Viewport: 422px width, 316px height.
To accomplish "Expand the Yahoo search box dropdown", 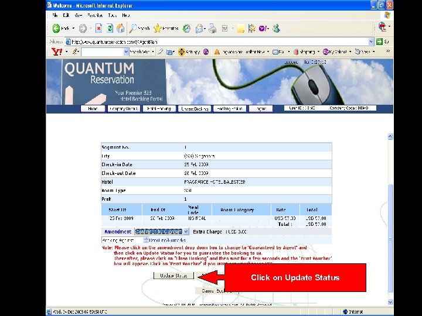I will (126, 51).
